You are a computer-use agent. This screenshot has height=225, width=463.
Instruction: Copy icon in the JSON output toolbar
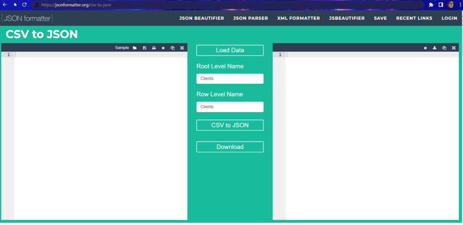[x=444, y=48]
